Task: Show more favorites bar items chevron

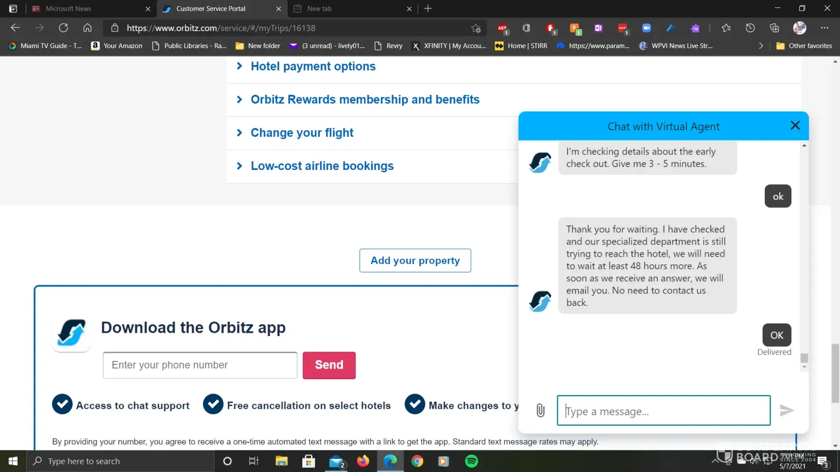Action: tap(761, 46)
